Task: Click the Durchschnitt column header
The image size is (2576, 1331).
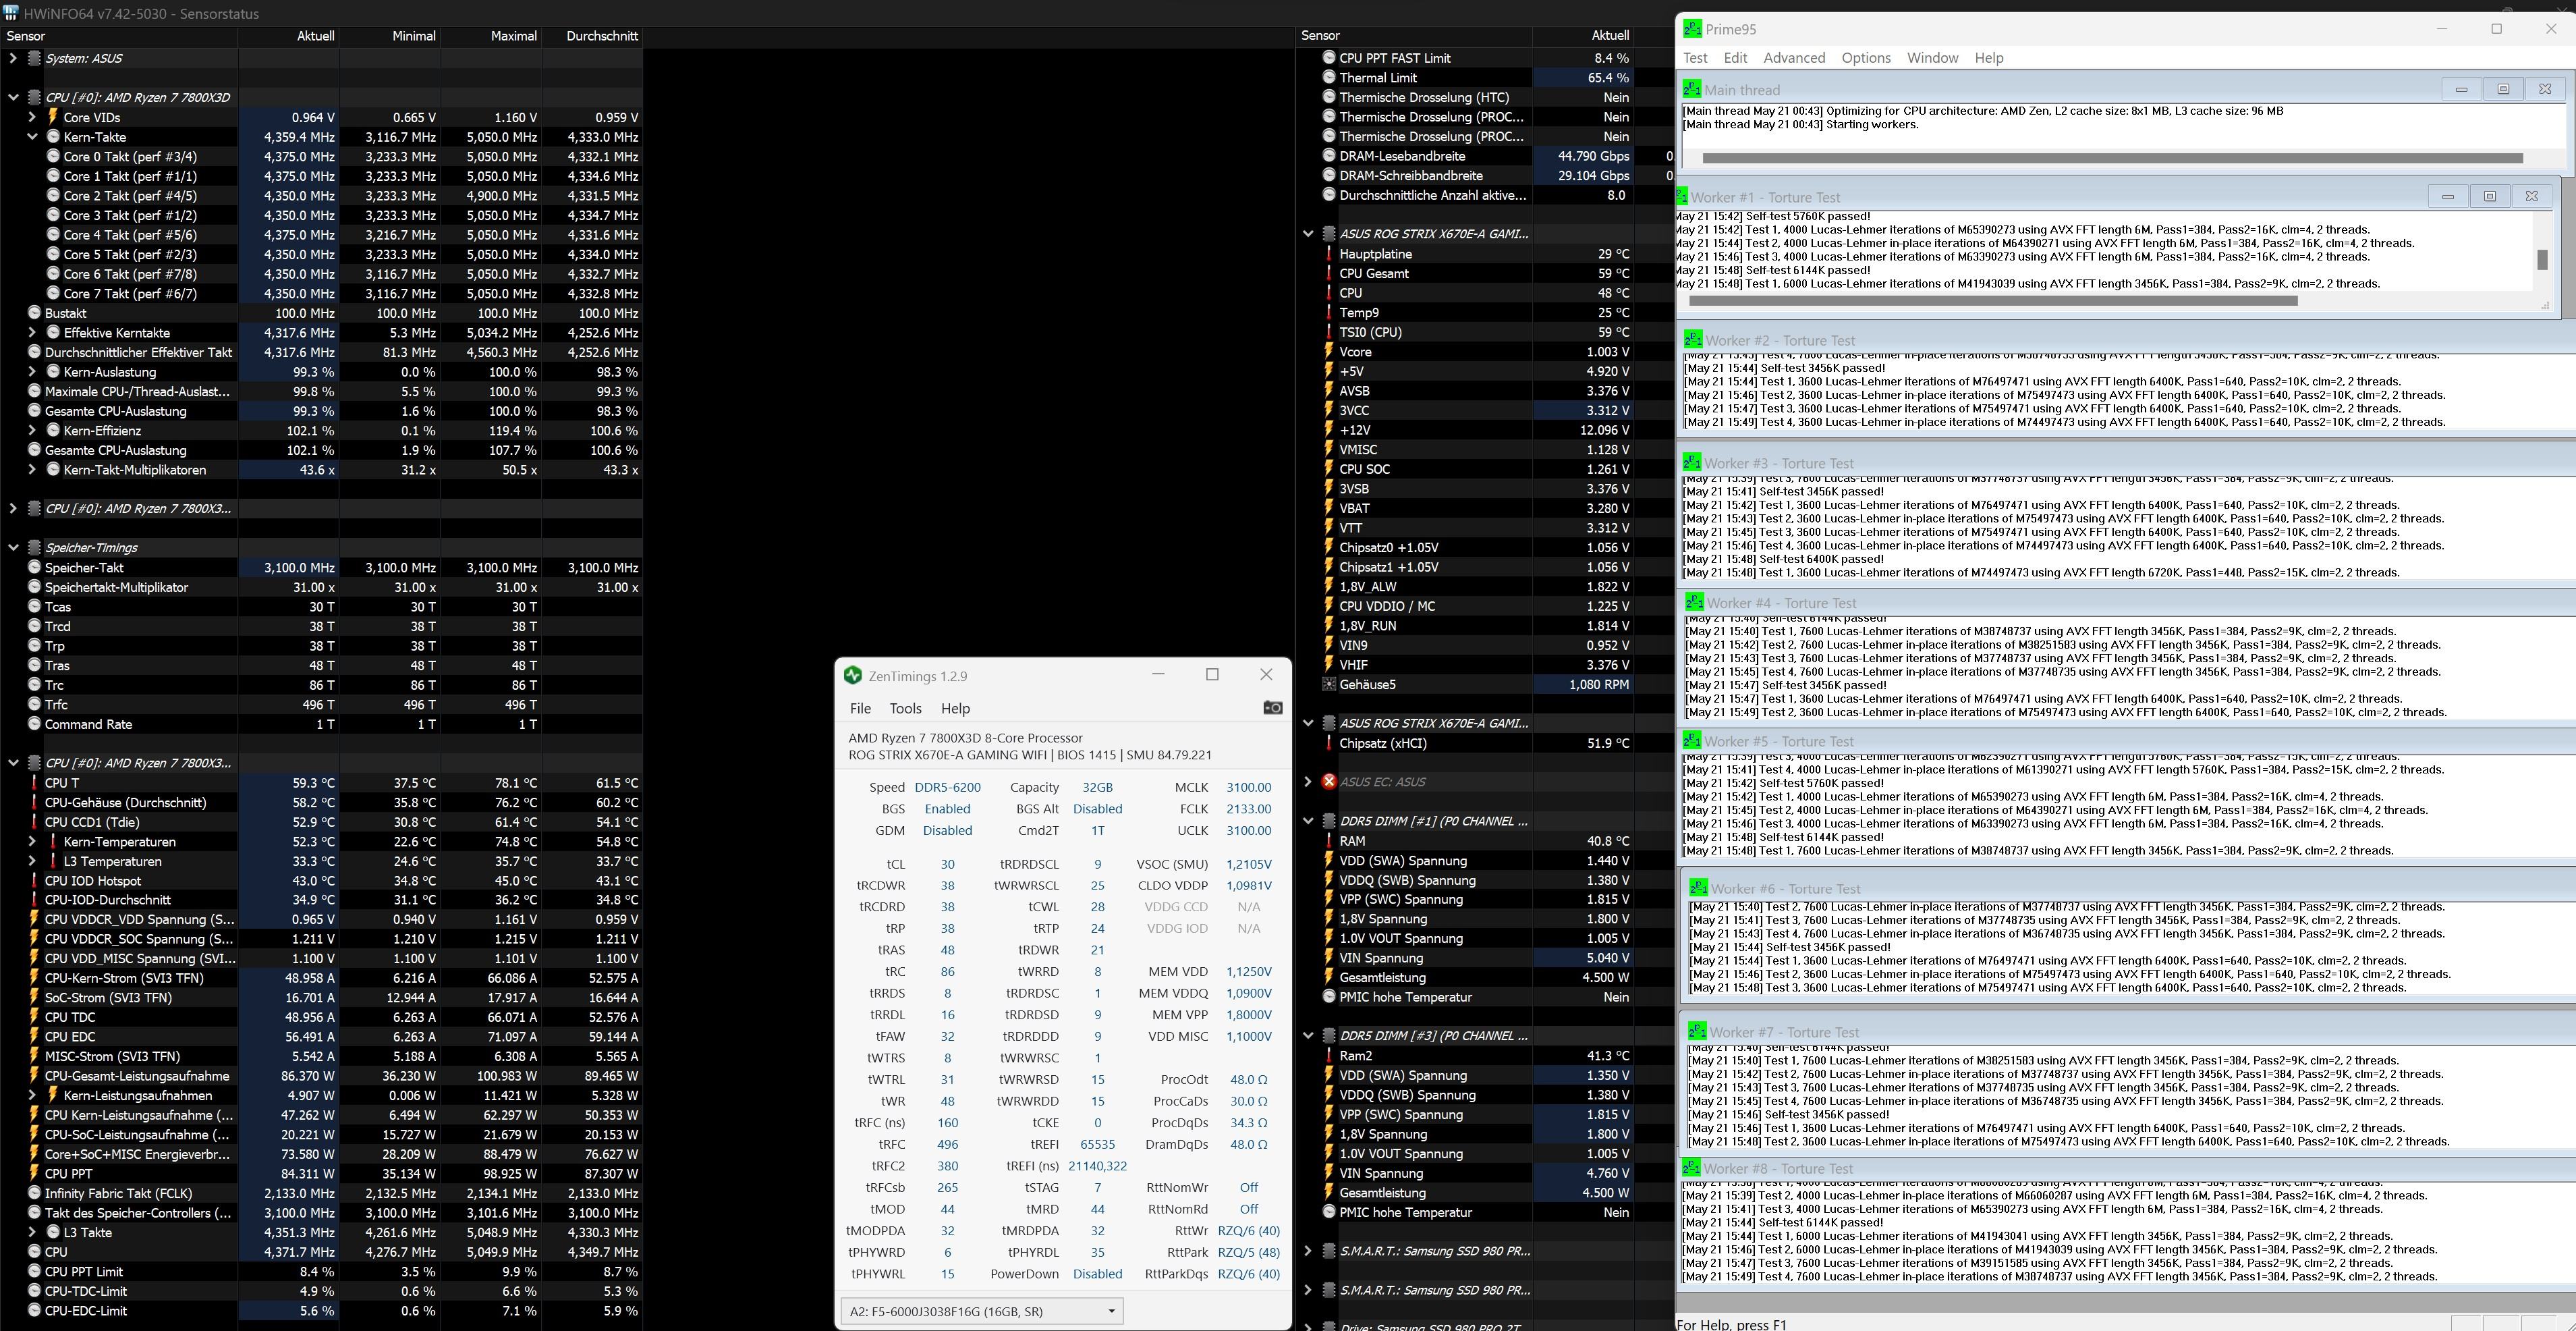Action: tap(592, 36)
